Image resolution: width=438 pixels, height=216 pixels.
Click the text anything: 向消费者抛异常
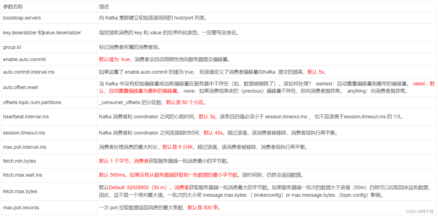coord(378,91)
